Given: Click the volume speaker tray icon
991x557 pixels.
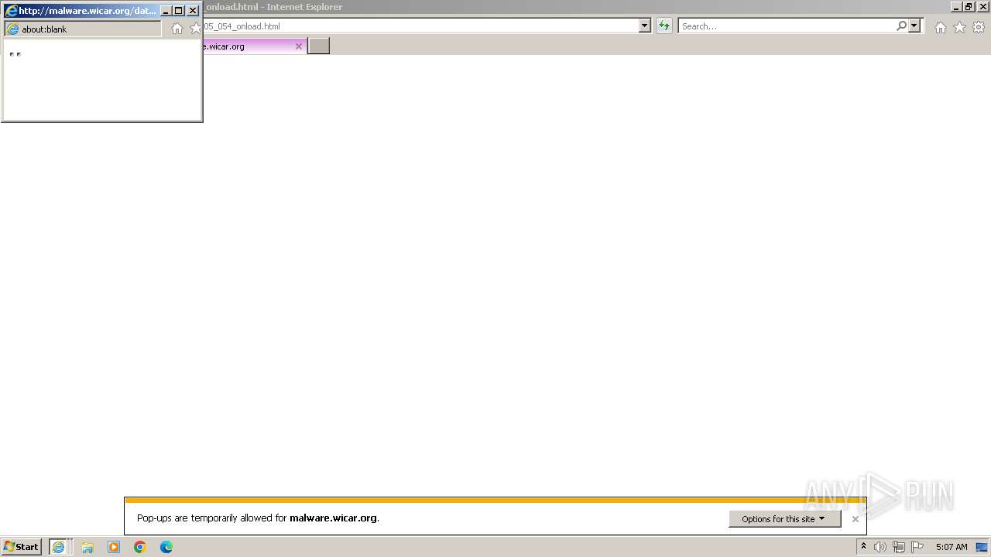Looking at the screenshot, I should [x=880, y=547].
